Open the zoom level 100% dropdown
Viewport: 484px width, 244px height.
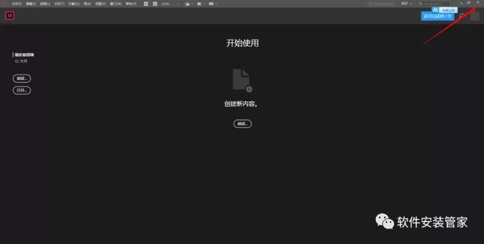pos(170,4)
